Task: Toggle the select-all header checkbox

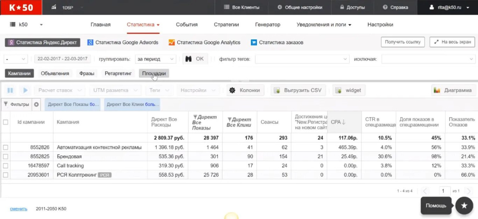Action: click(5, 122)
